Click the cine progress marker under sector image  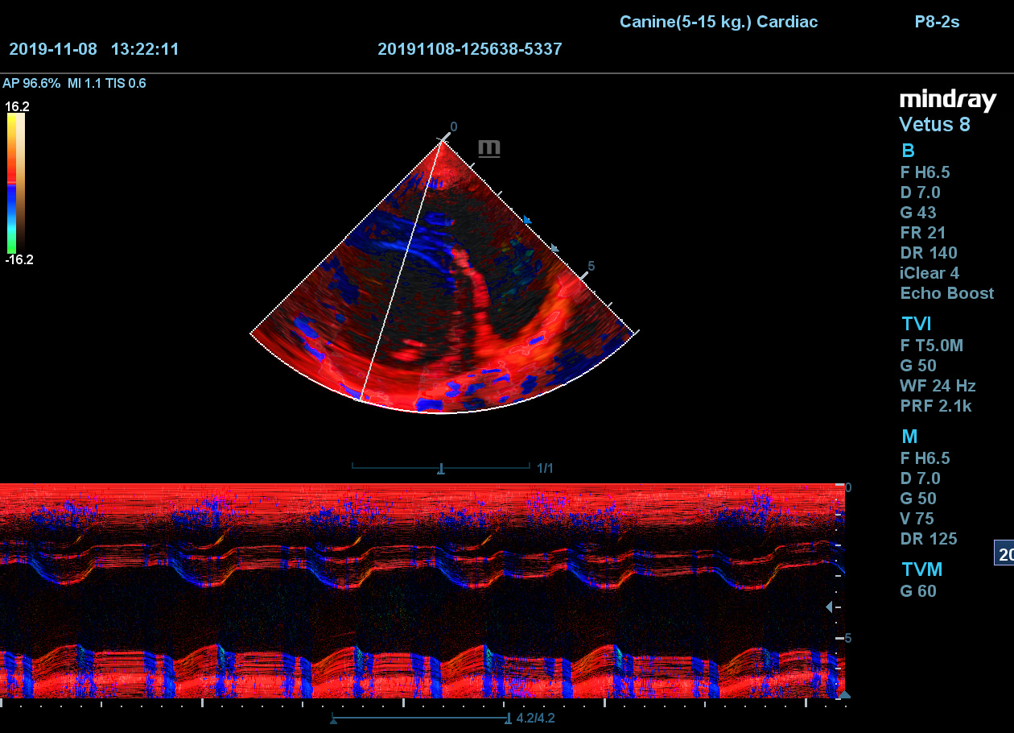tap(441, 469)
